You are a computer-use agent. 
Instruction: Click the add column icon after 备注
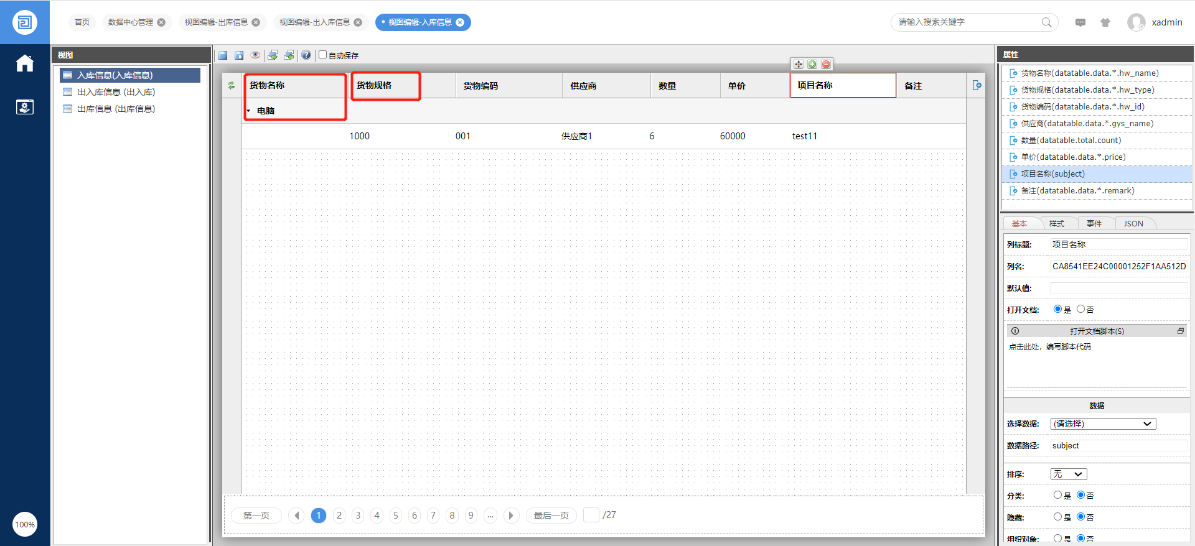click(x=977, y=85)
